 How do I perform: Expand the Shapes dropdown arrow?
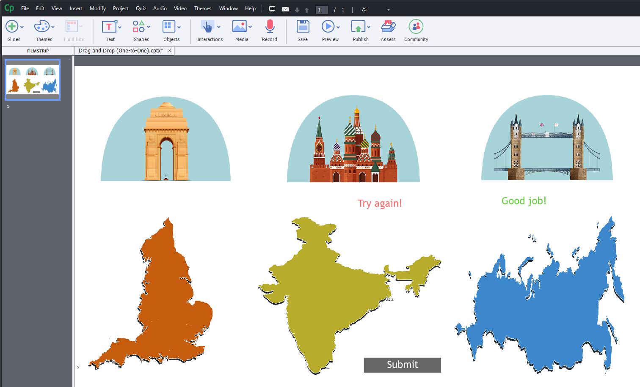pyautogui.click(x=149, y=27)
